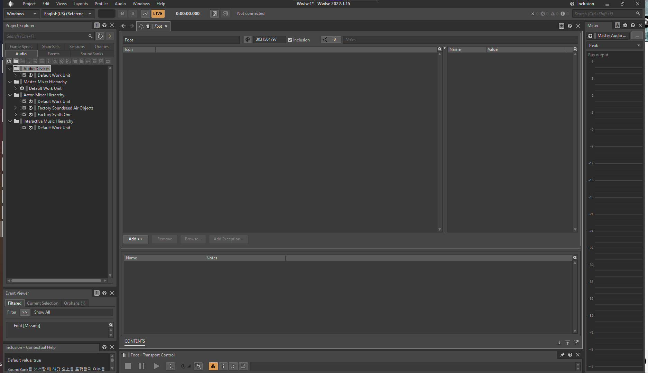Screen dimensions: 648x373
Task: Open the color palette icon beside the ID field
Action: [x=248, y=40]
